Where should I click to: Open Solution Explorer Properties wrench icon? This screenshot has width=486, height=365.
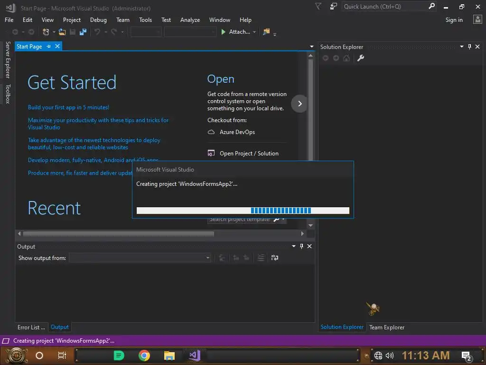(x=361, y=58)
